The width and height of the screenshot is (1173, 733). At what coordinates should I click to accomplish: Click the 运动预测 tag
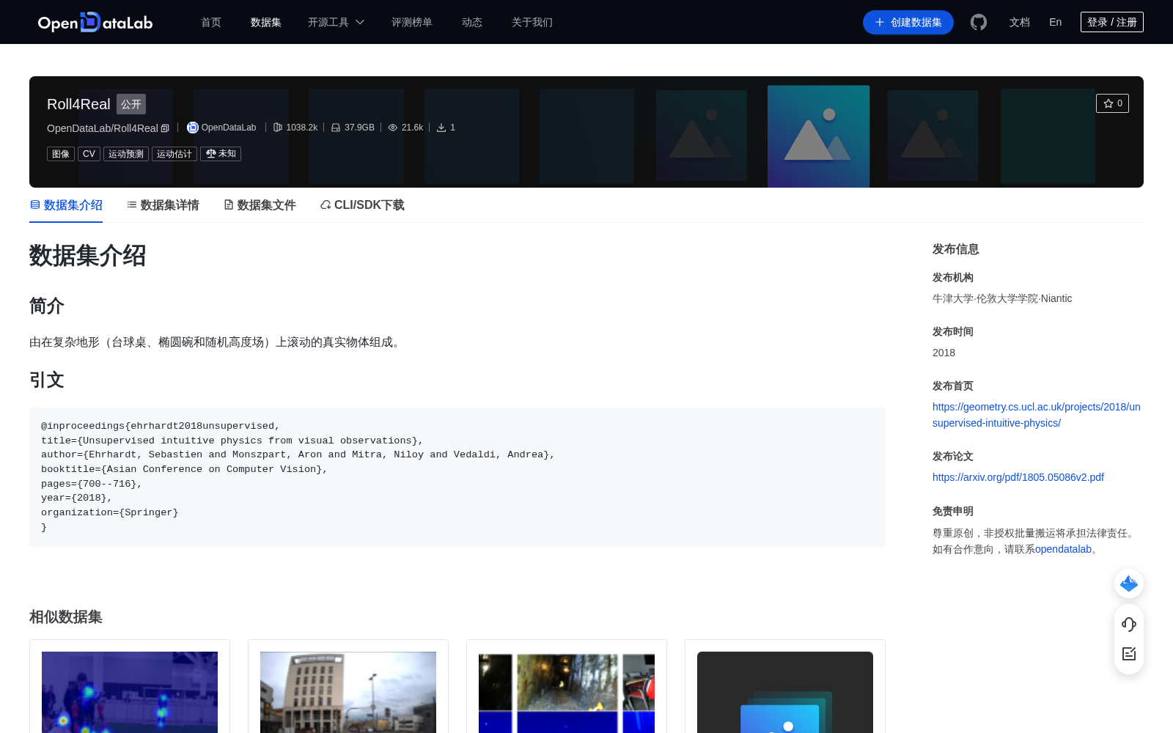(x=126, y=154)
